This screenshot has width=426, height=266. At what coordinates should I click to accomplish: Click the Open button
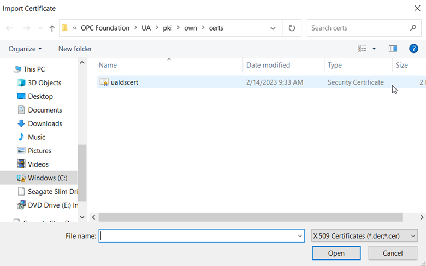[x=336, y=253]
